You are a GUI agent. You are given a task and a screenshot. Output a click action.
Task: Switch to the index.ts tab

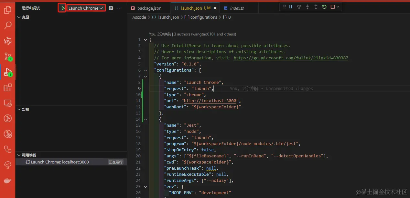pos(237,8)
